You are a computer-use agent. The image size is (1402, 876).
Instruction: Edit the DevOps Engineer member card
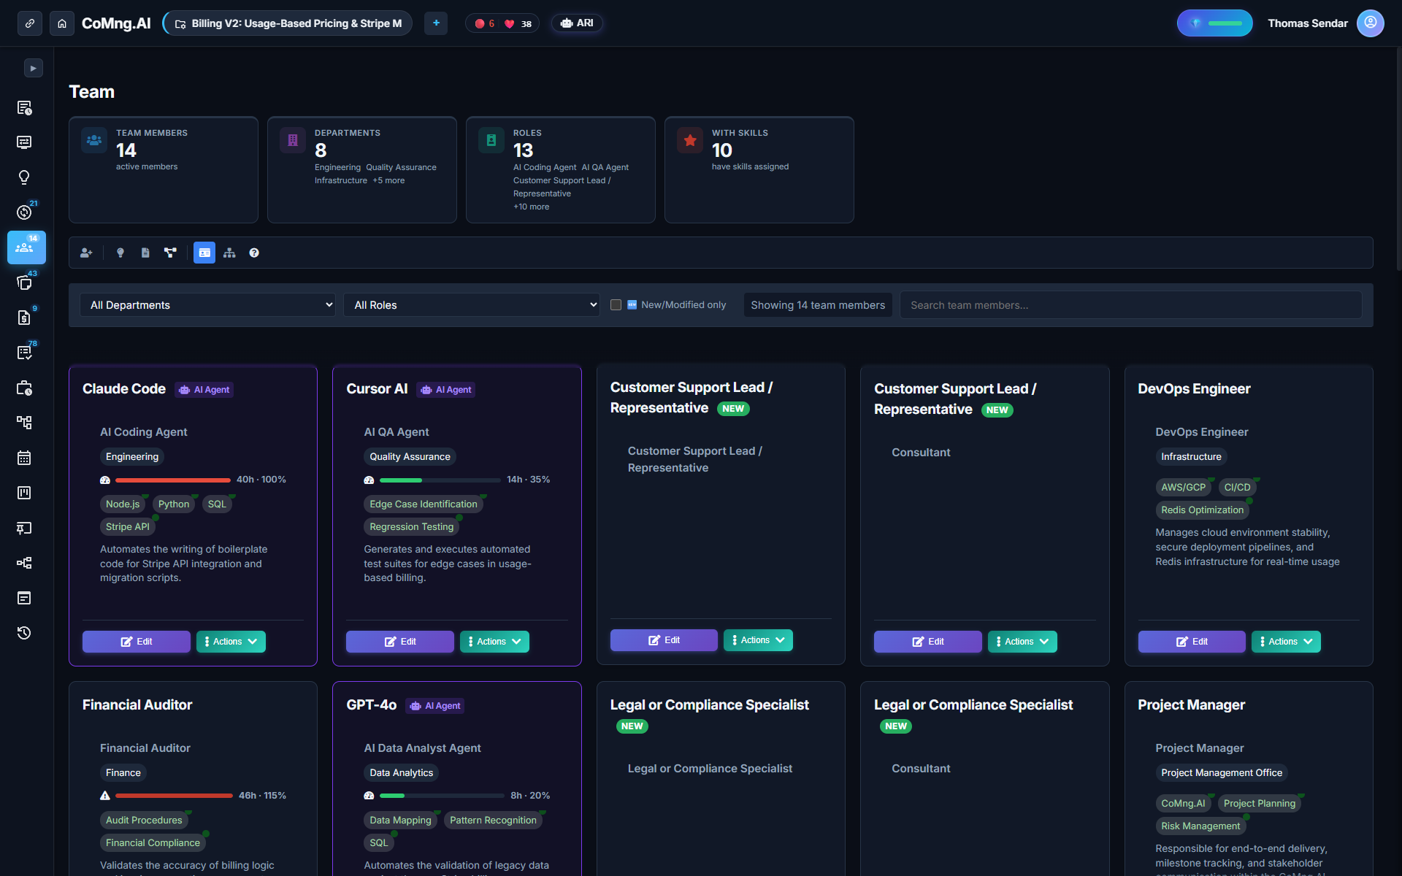1192,642
